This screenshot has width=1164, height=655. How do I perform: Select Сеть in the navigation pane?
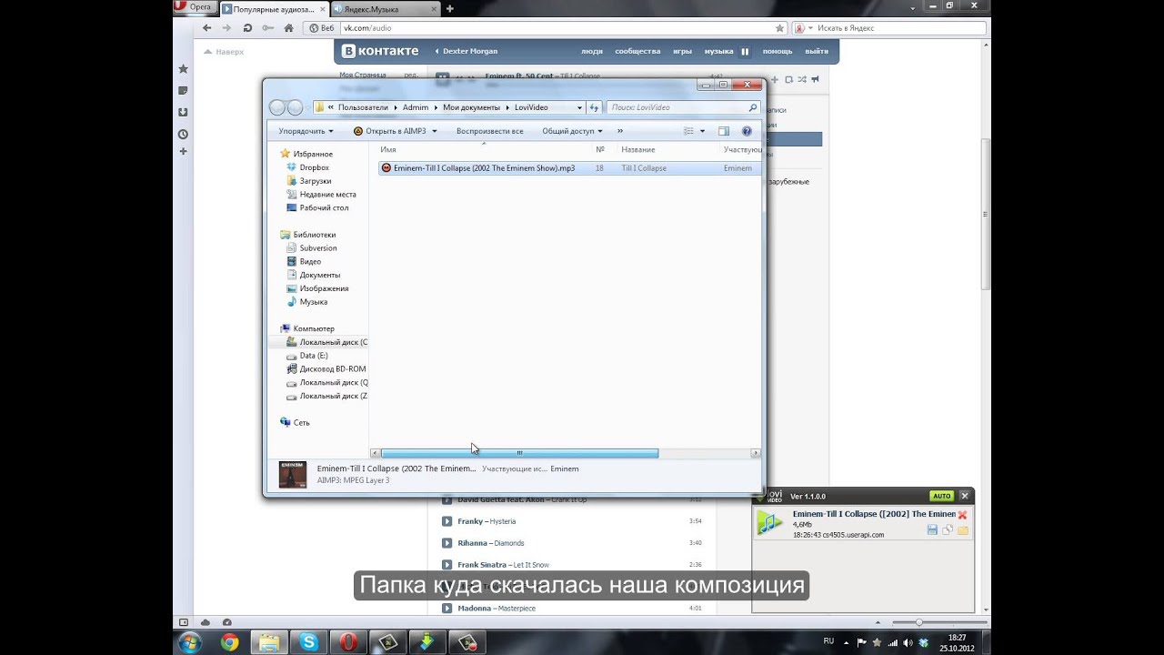pyautogui.click(x=301, y=422)
